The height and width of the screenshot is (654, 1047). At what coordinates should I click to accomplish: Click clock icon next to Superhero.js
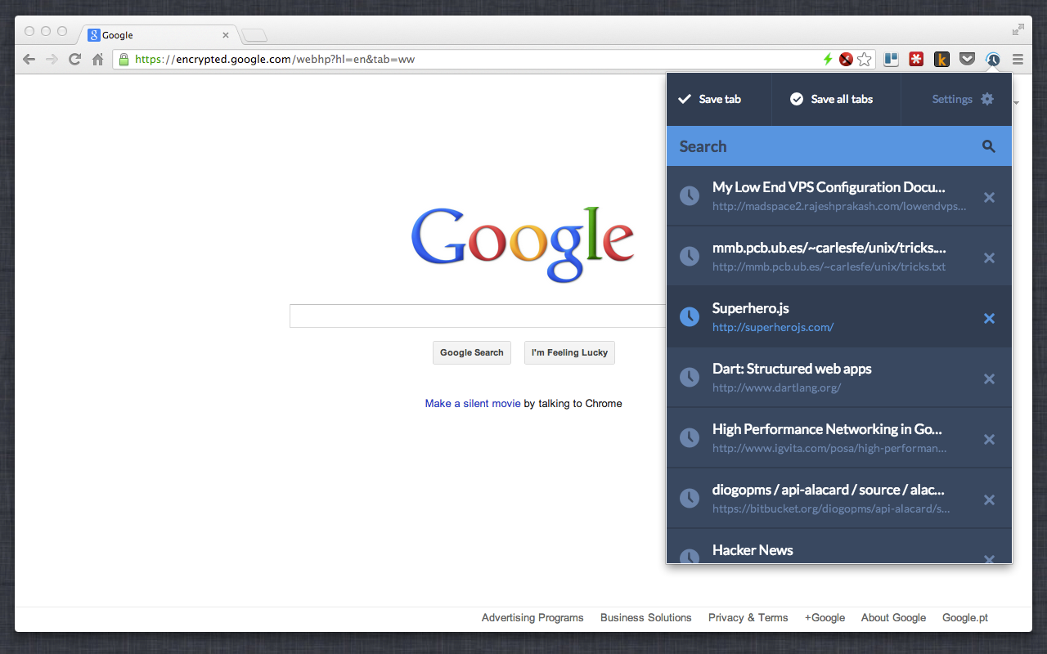[x=690, y=317]
